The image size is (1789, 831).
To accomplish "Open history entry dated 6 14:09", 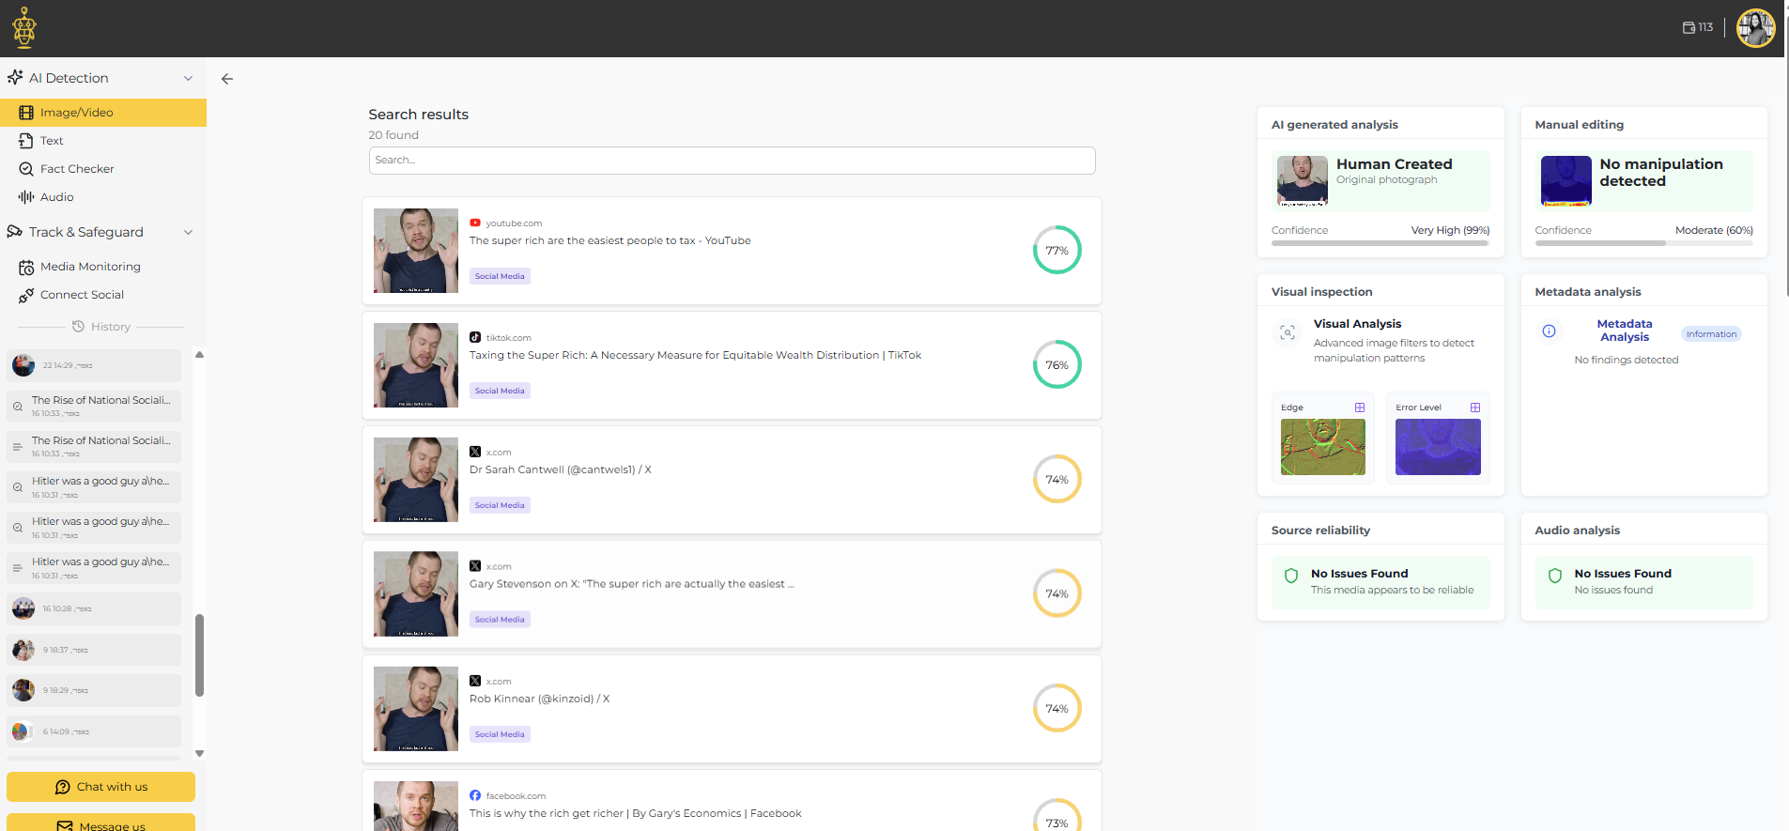I will point(94,731).
